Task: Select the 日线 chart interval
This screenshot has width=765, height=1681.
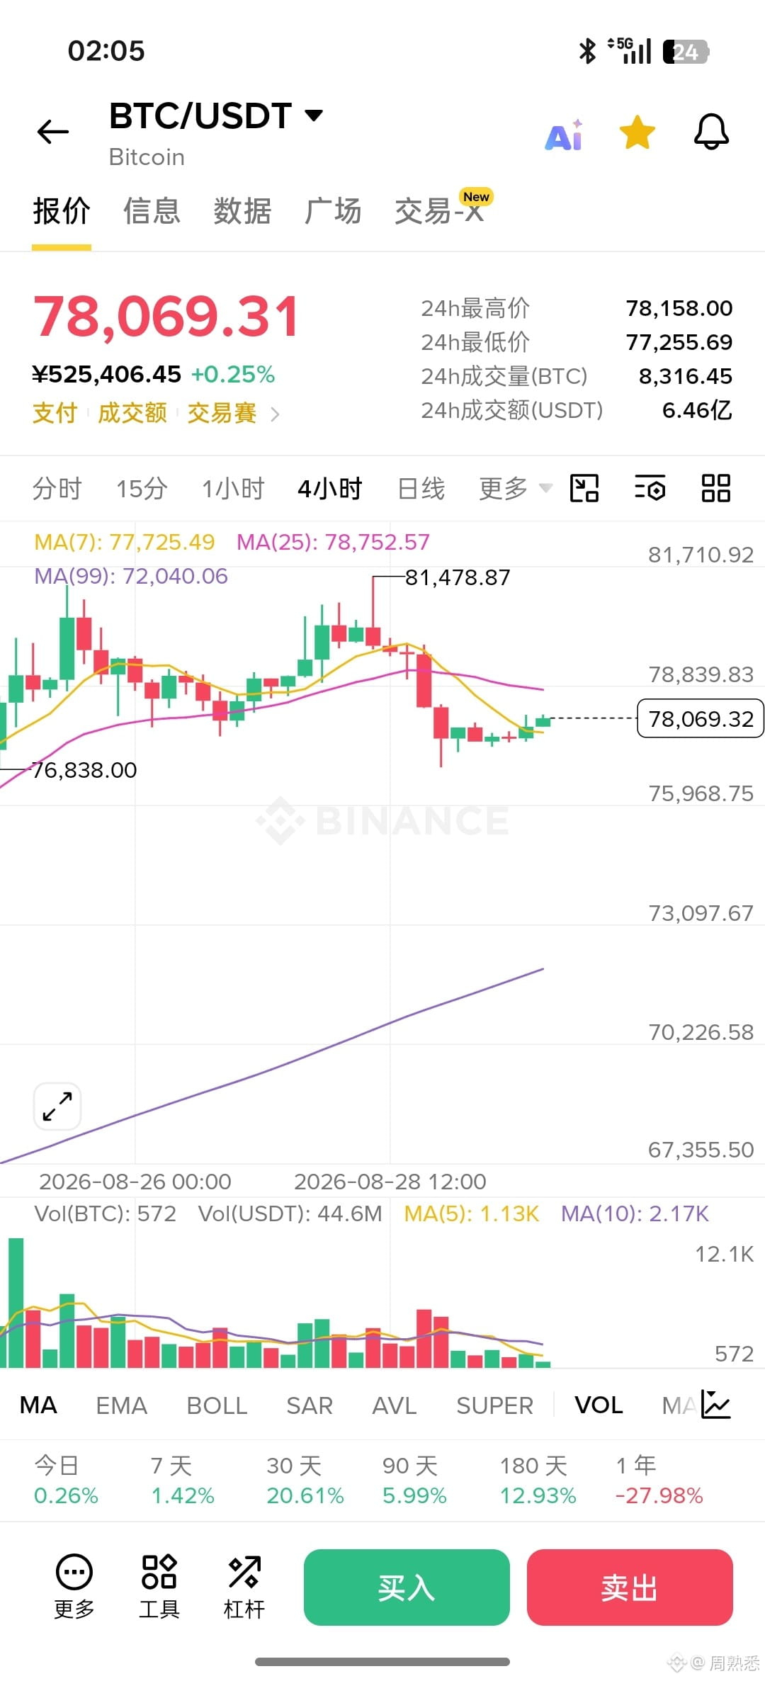Action: 421,489
